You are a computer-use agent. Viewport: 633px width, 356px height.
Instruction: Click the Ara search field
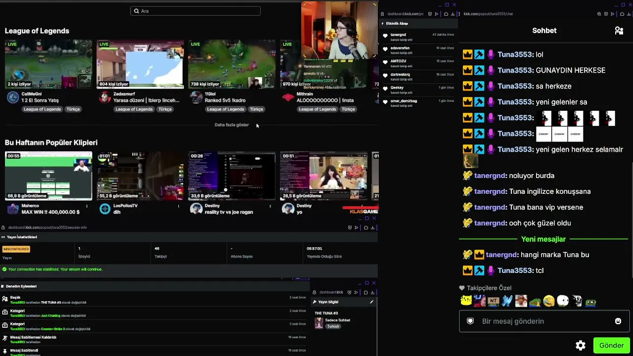195,11
